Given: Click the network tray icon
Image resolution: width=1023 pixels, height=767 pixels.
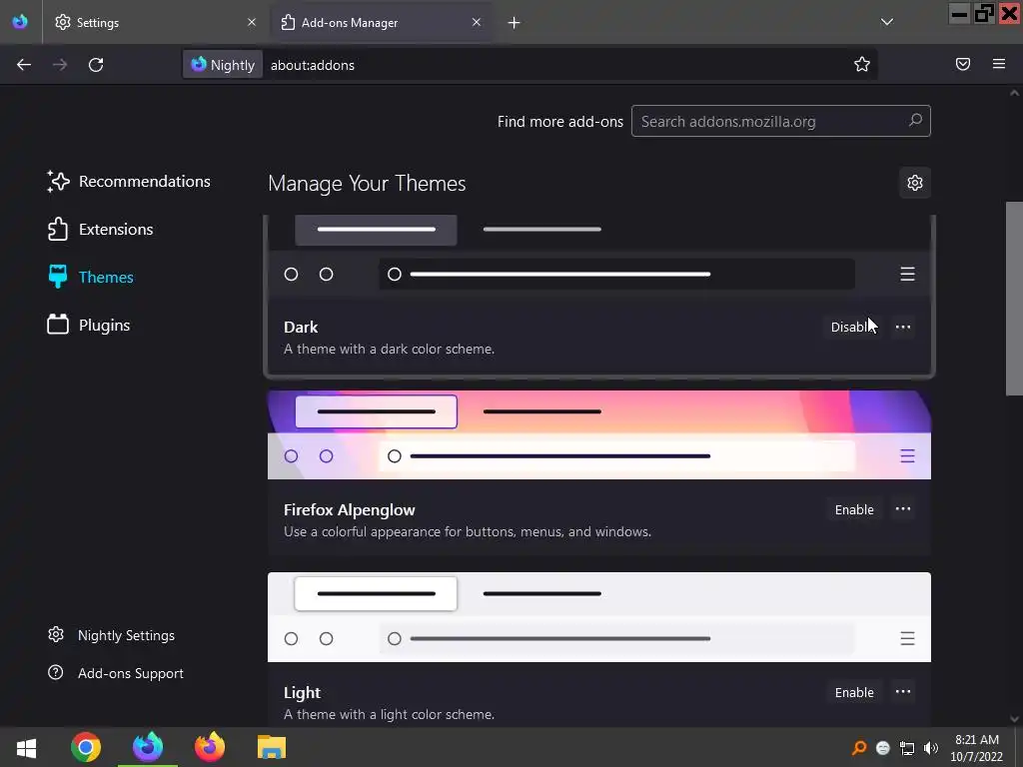Looking at the screenshot, I should 907,747.
